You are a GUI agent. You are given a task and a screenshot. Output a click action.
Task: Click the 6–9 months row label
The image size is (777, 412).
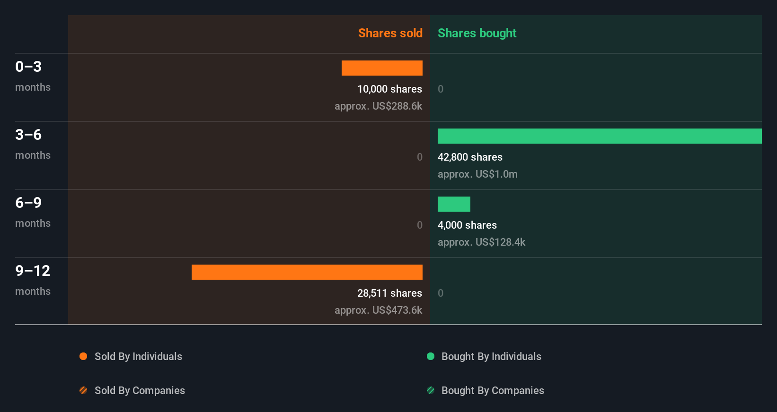pos(33,212)
